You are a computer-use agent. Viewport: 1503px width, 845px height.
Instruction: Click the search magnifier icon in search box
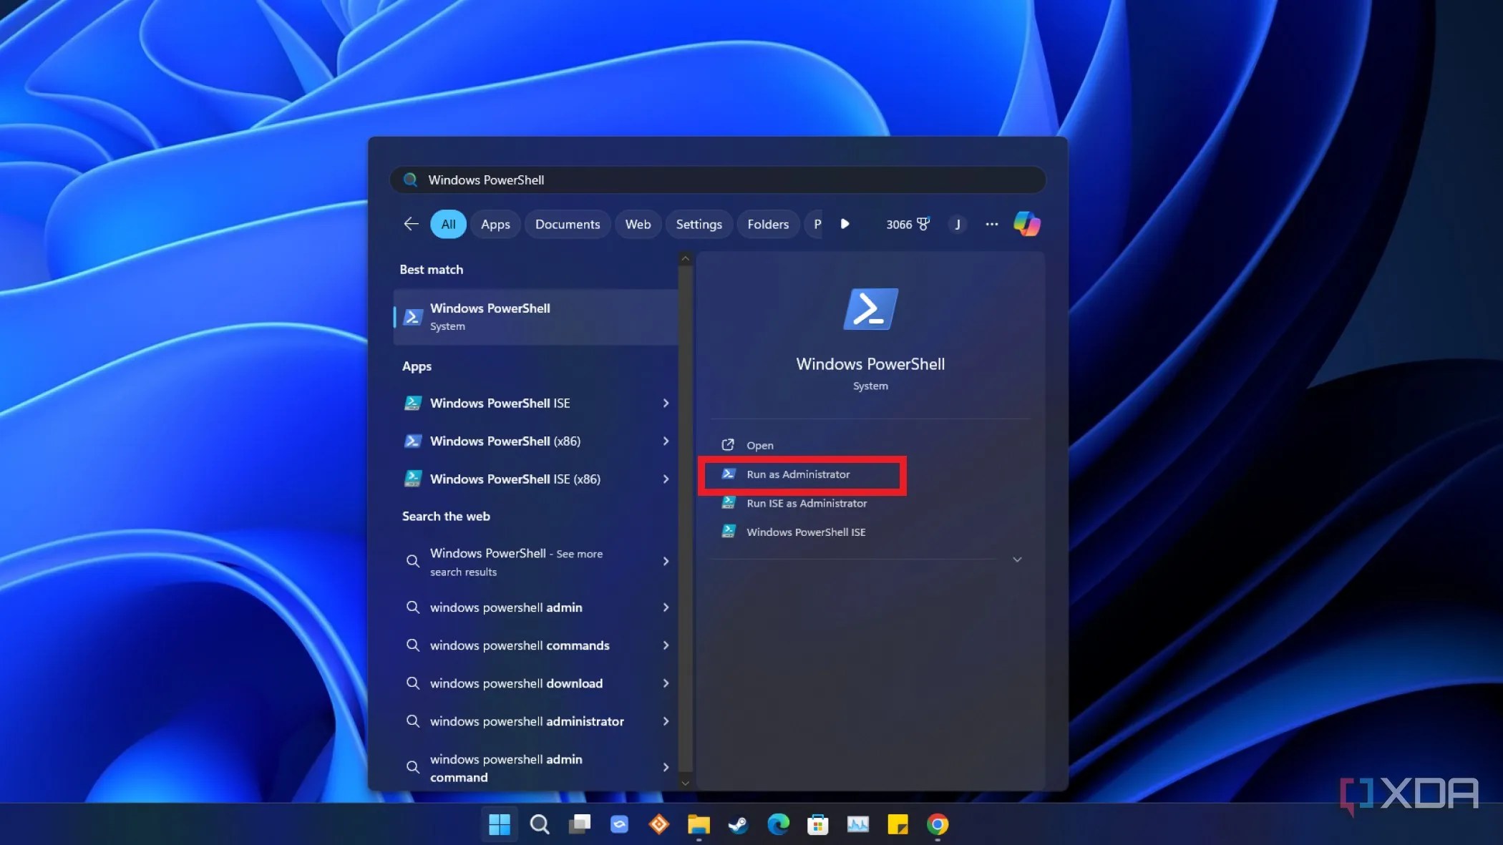pos(411,180)
